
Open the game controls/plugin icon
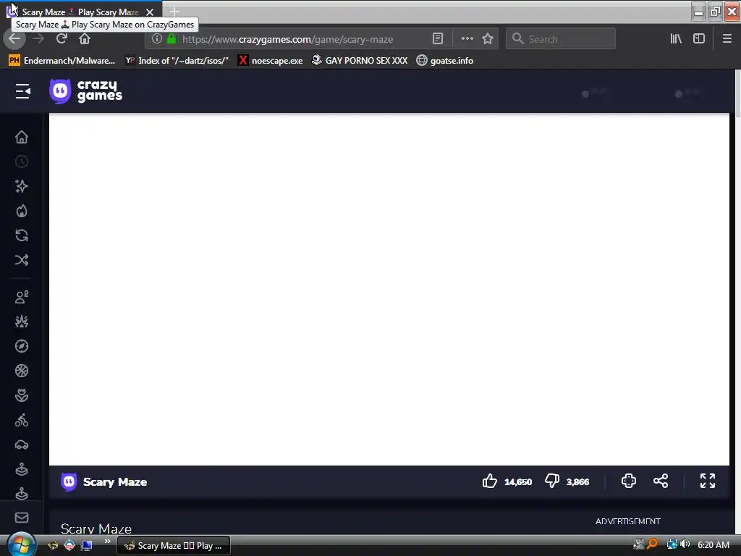pos(629,481)
